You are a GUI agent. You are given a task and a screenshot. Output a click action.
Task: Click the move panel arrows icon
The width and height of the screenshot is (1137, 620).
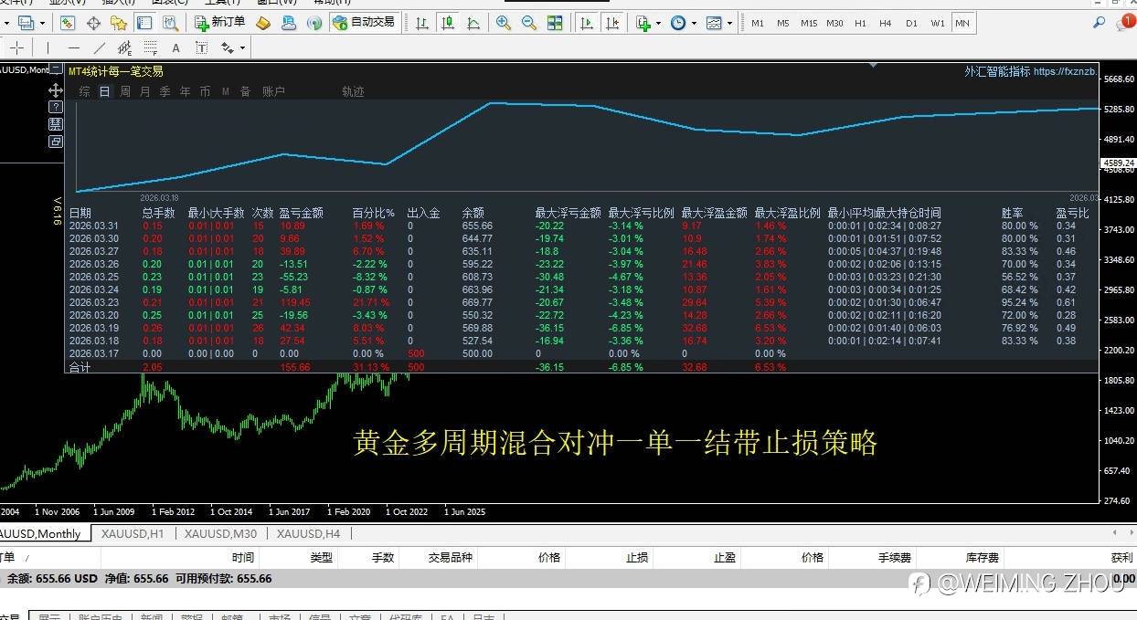coord(56,90)
